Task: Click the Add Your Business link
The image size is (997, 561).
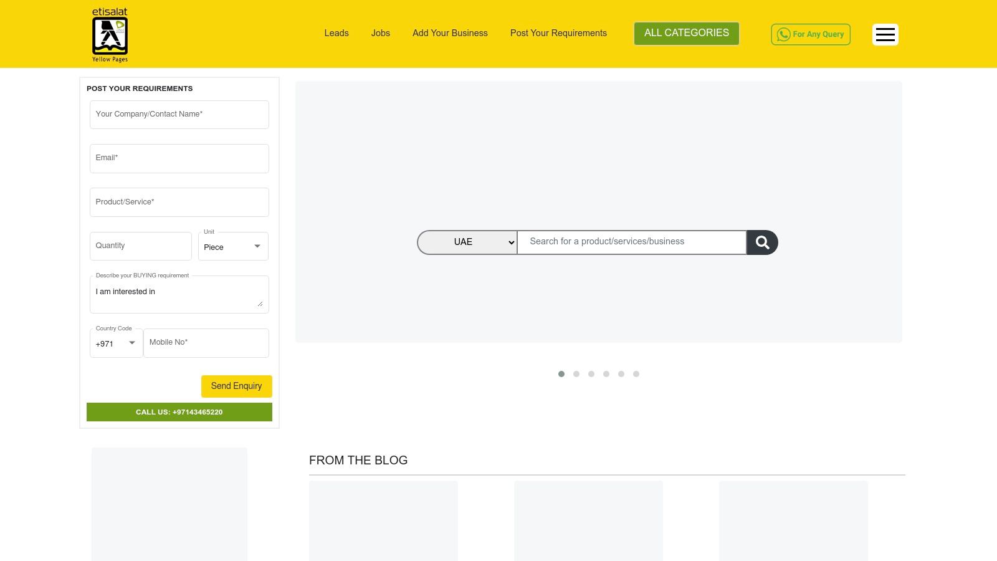Action: pyautogui.click(x=449, y=33)
